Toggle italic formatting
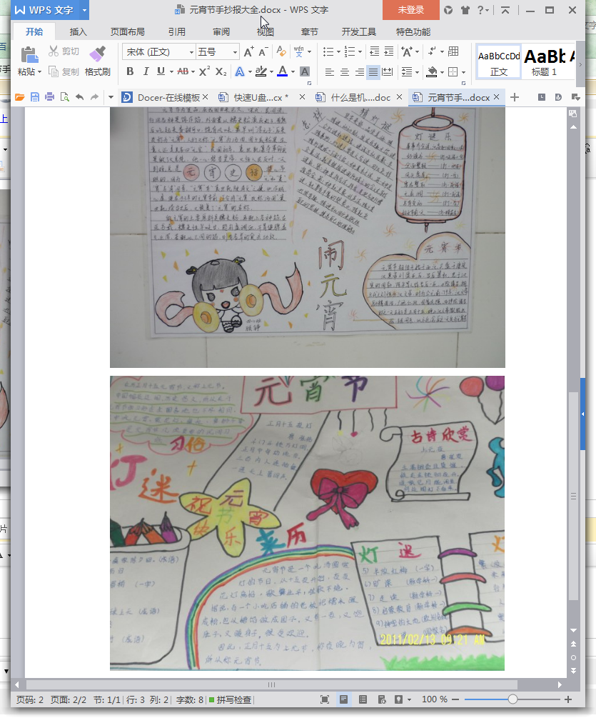 [146, 71]
